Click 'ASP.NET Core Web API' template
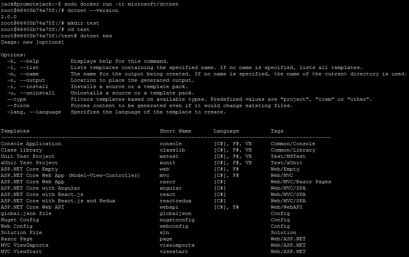Image resolution: width=409 pixels, height=257 pixels. [x=32, y=207]
